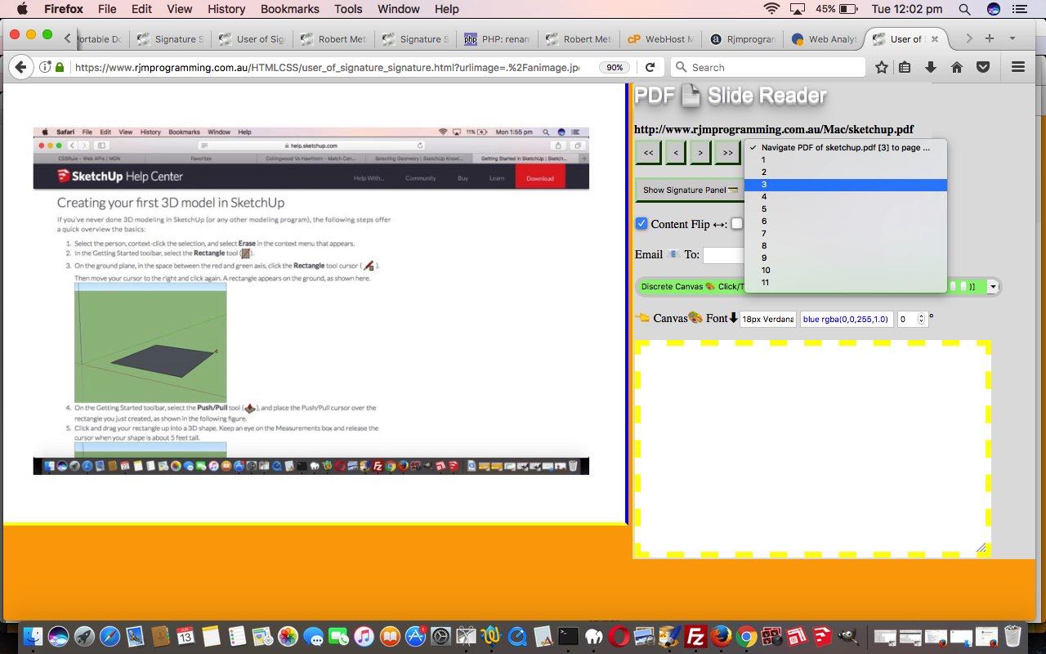The image size is (1046, 654).
Task: Open the History menu
Action: tap(226, 9)
